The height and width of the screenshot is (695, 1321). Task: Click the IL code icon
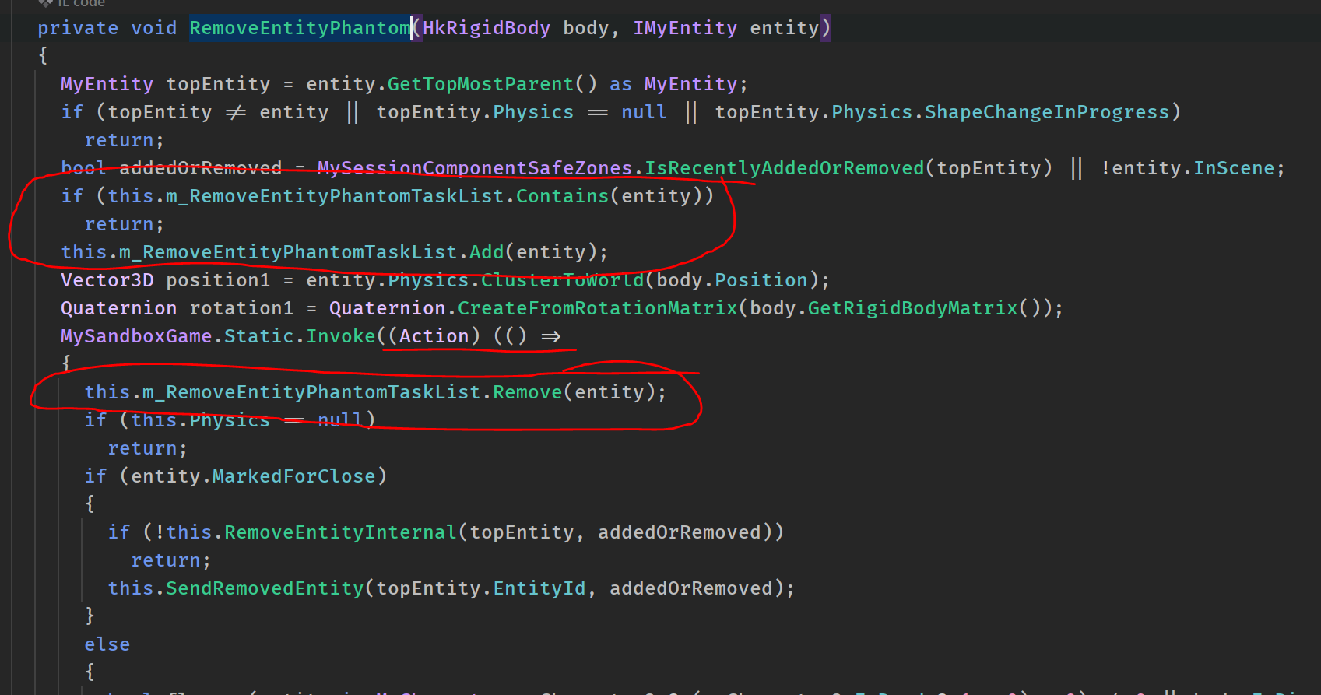(45, 2)
